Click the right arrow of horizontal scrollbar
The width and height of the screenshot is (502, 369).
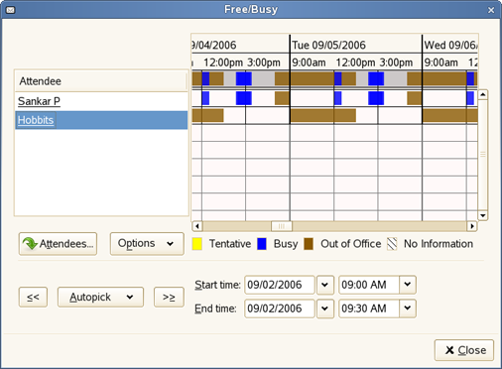pyautogui.click(x=472, y=226)
